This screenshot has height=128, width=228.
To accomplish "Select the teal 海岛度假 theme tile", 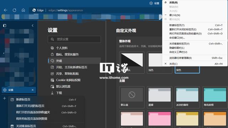I will 215,97.
